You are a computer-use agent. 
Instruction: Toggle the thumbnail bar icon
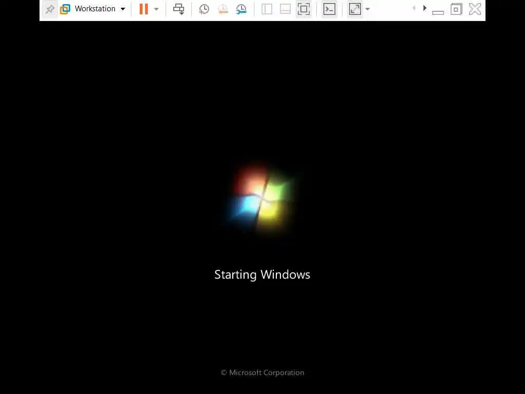pos(285,9)
